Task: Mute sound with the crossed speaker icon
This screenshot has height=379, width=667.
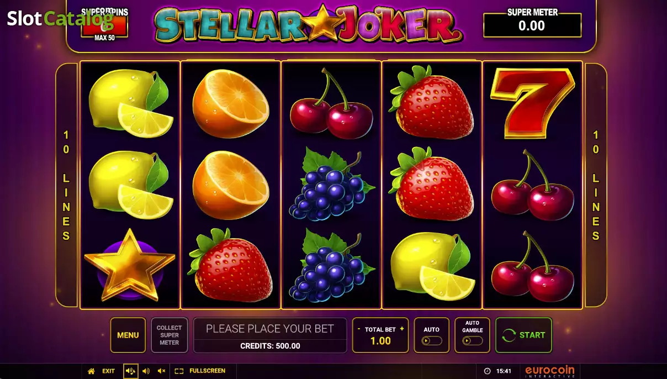Action: pyautogui.click(x=161, y=371)
